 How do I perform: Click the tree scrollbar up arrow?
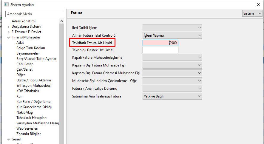click(x=62, y=21)
